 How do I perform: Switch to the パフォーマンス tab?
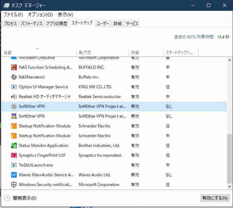tap(32, 24)
